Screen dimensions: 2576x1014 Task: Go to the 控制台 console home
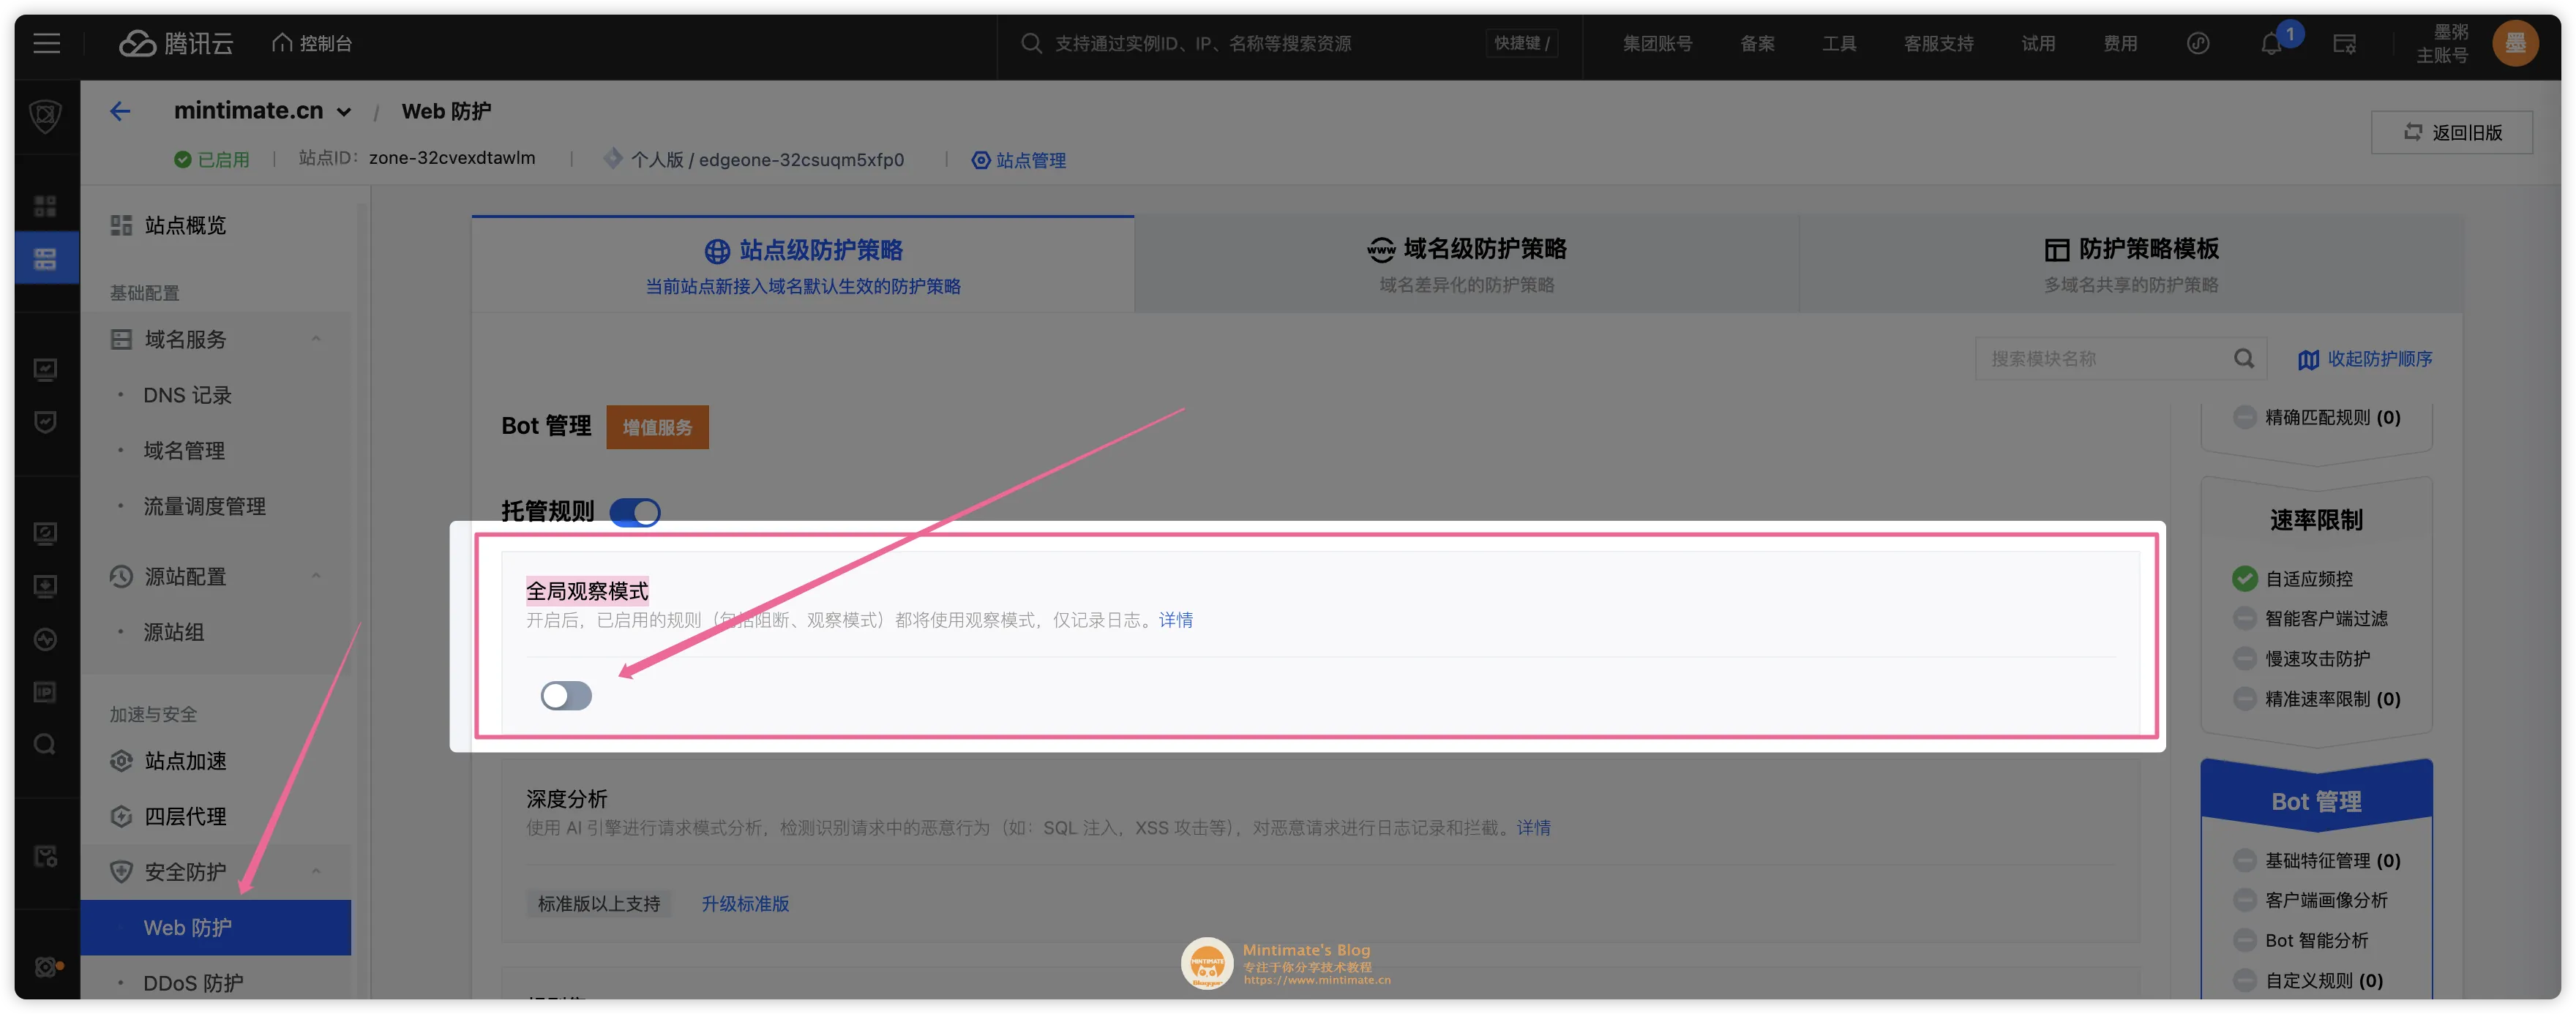[x=312, y=43]
